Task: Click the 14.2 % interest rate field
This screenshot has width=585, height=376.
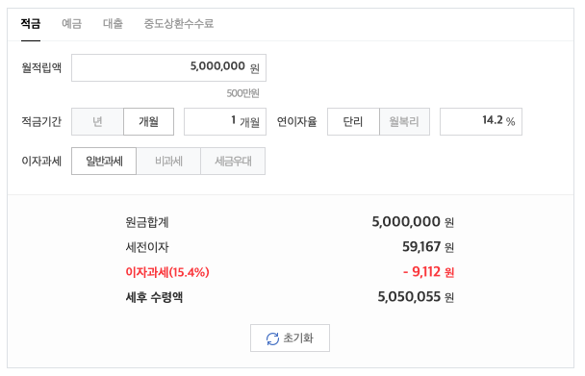Action: pos(481,121)
